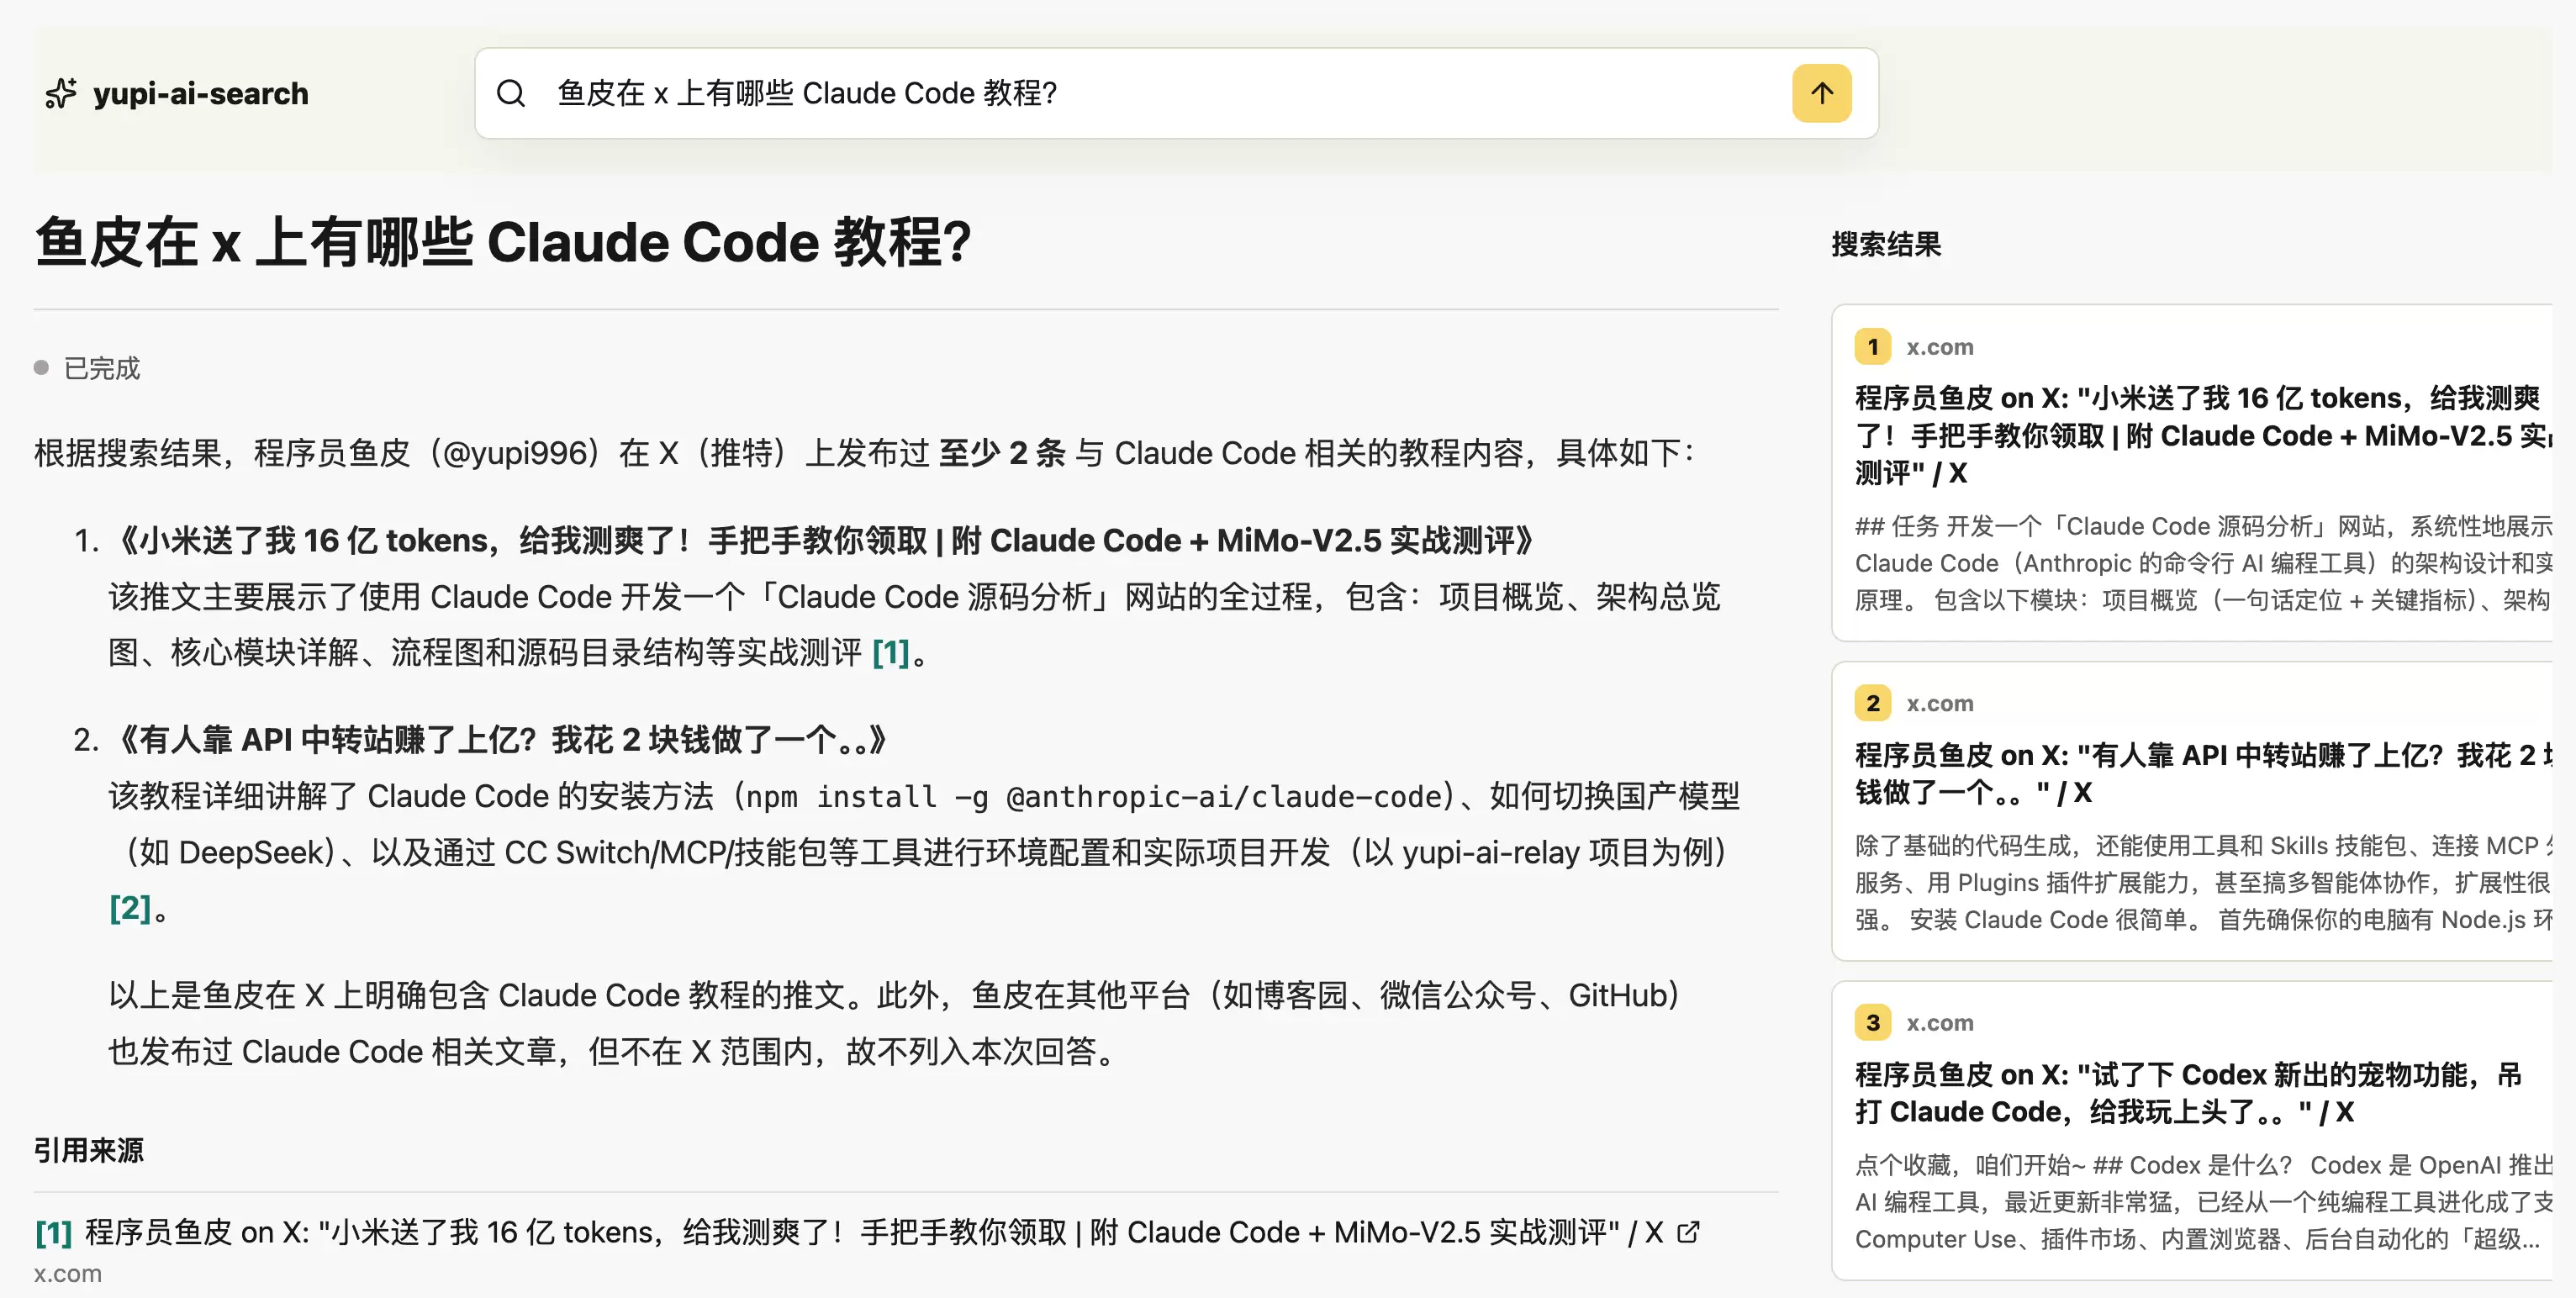Screen dimensions: 2576x1298
Task: Open search result 1 about 小米 tokens
Action: pos(2204,435)
